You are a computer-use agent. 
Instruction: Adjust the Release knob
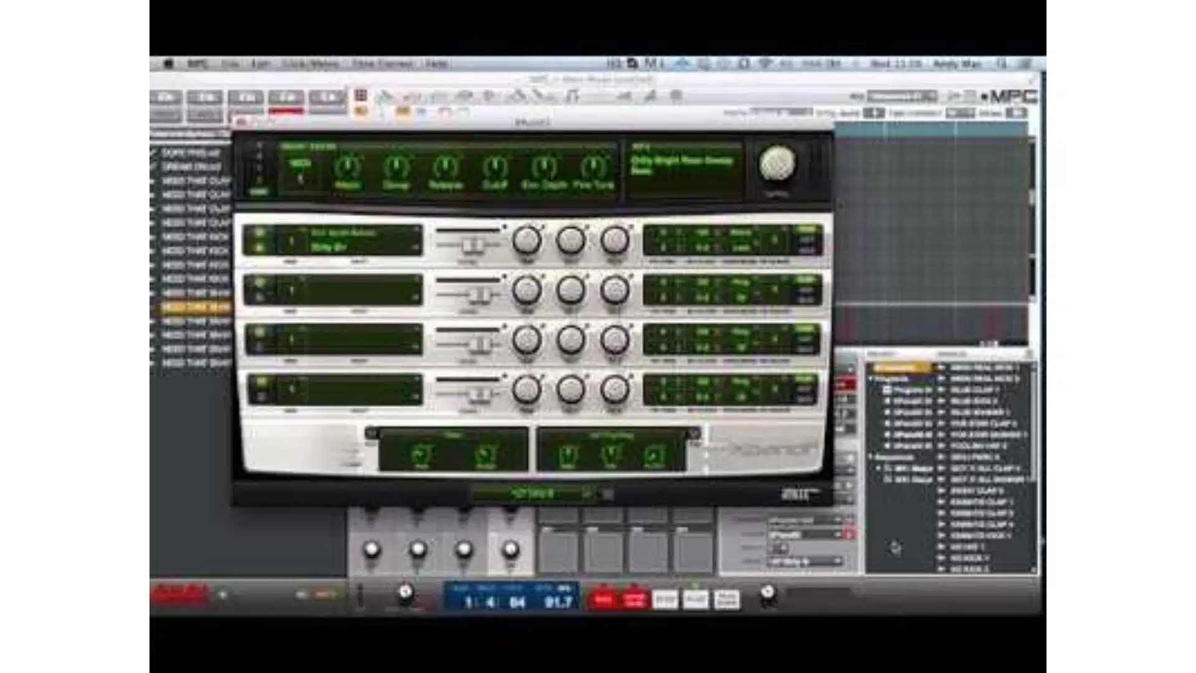[445, 167]
